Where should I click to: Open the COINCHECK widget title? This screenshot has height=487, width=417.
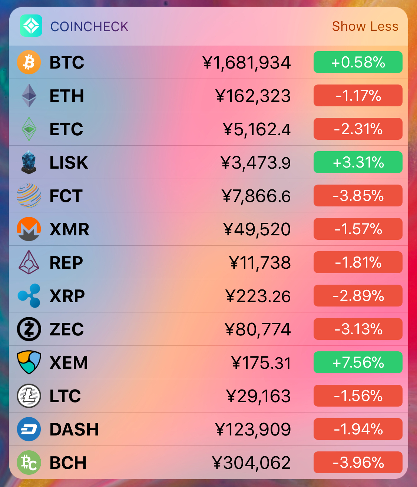[89, 27]
